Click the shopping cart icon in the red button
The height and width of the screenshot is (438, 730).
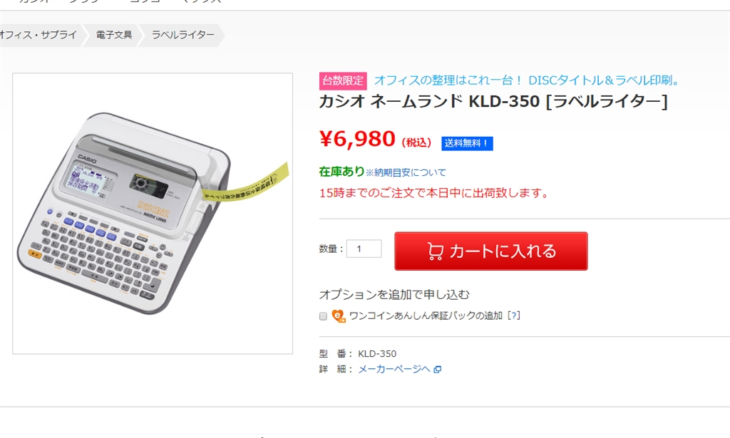(435, 251)
